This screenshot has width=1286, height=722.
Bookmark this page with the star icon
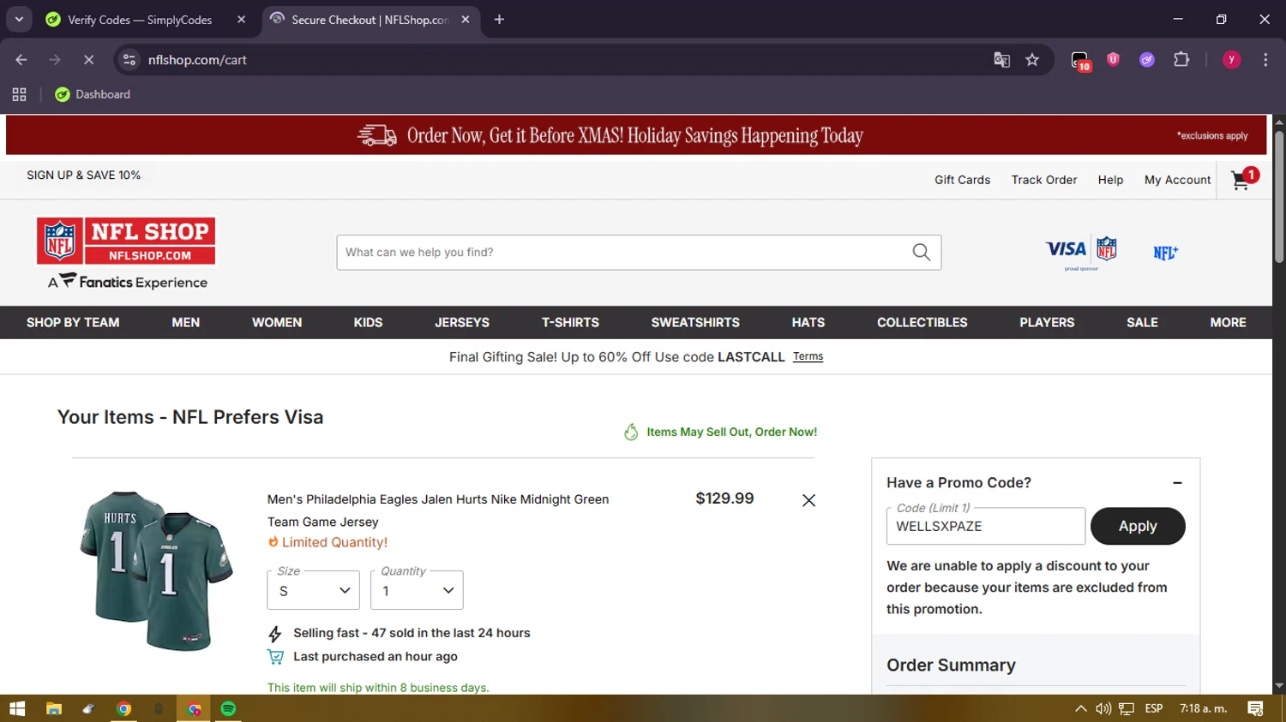point(1032,60)
